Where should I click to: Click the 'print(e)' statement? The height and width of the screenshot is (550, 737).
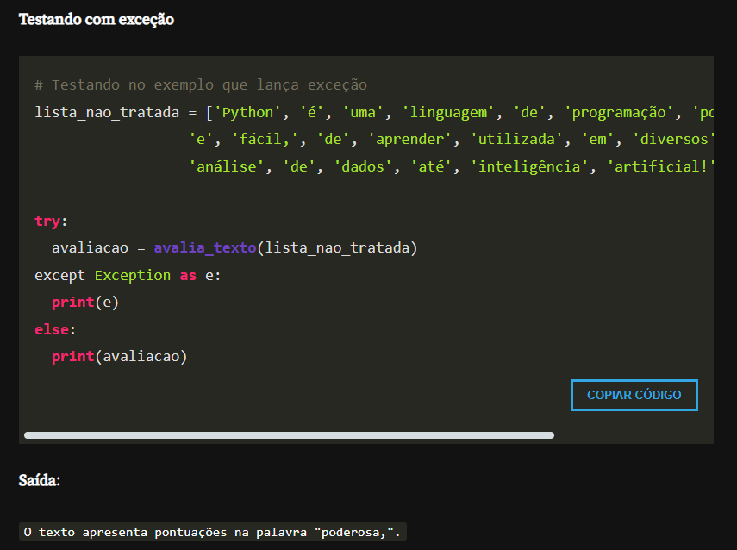(x=85, y=303)
